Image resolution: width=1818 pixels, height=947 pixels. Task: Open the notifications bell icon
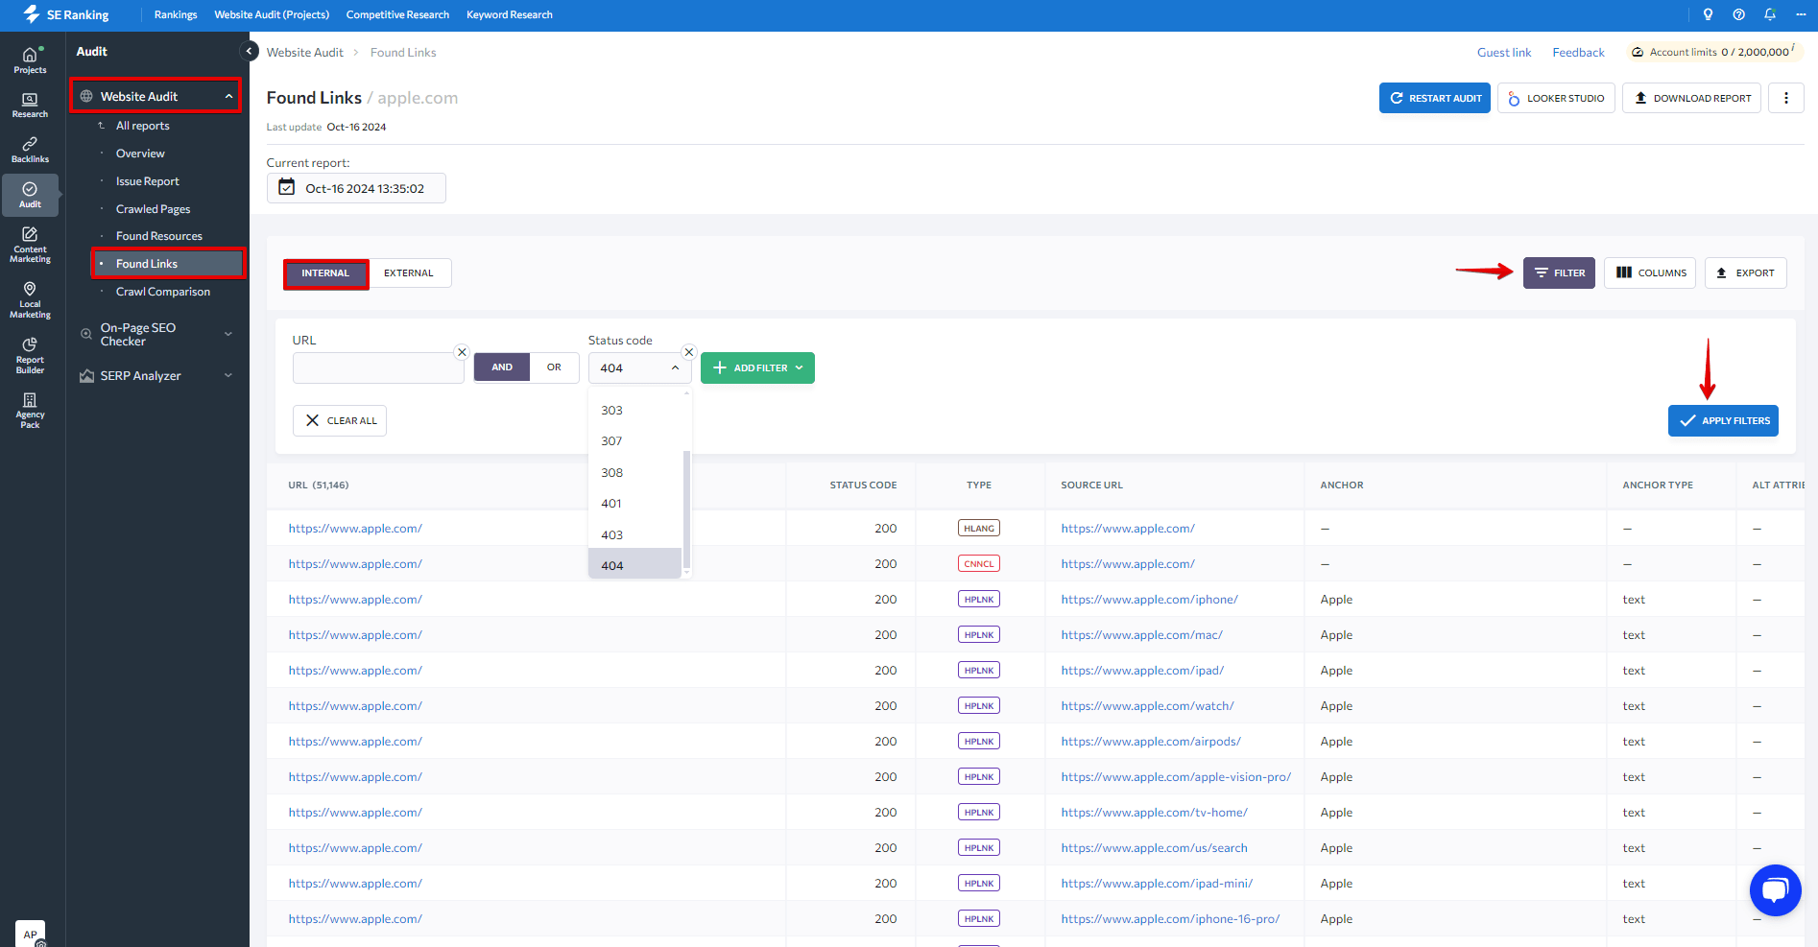[x=1769, y=14]
